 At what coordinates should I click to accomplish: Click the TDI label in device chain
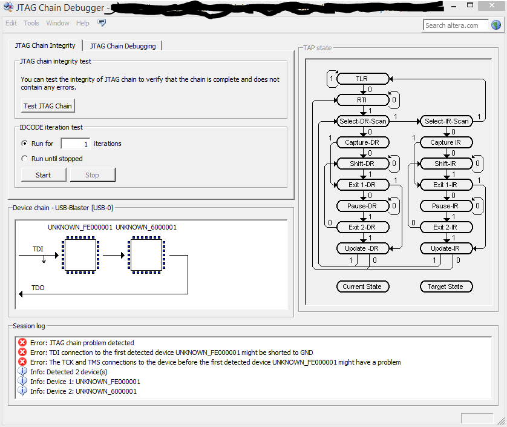tap(38, 249)
